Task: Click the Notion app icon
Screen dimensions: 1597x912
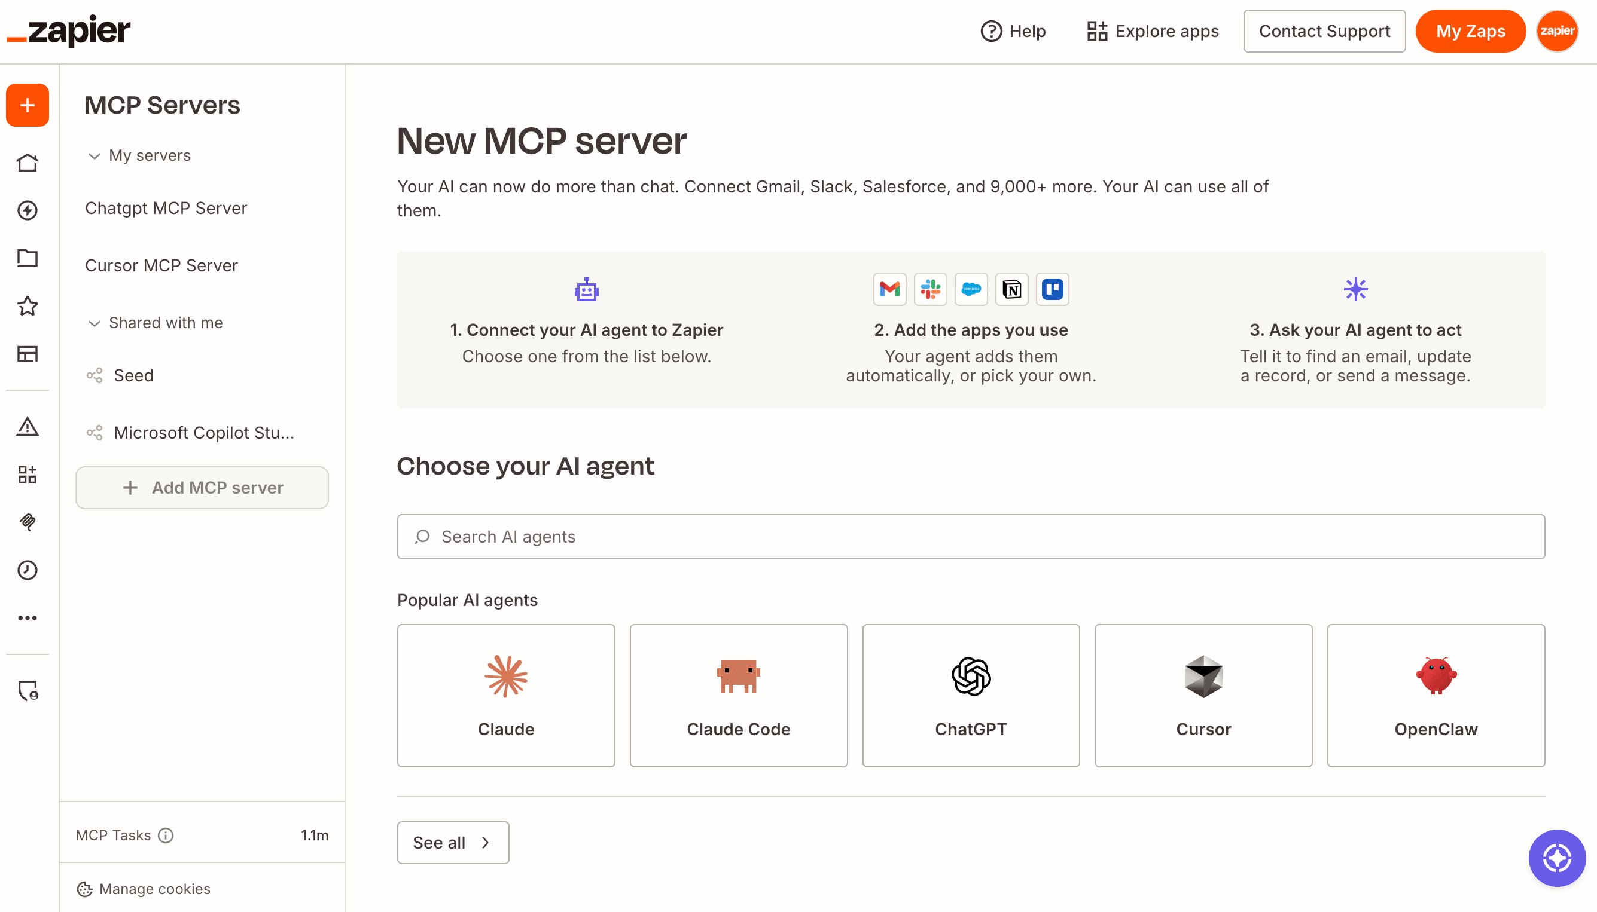Action: [1011, 289]
